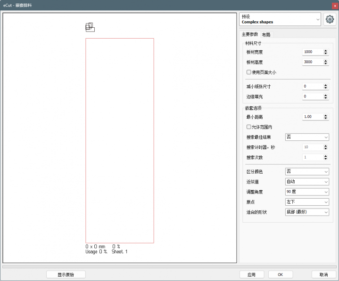Decrease 边缘填充 using the spinner down arrow
Image resolution: width=339 pixels, height=281 pixels.
pyautogui.click(x=326, y=98)
